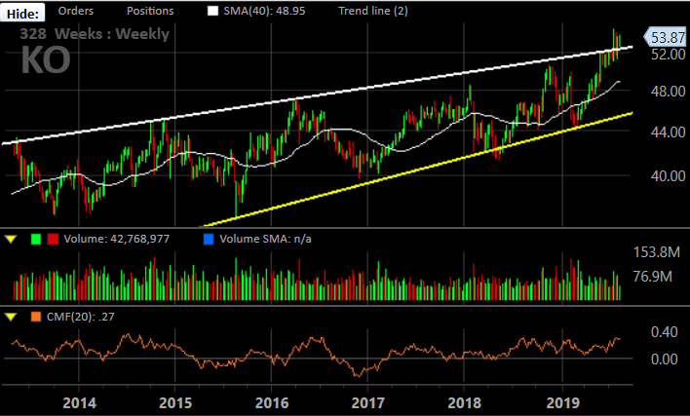Click the 0.40 CMF axis label
Image resolution: width=690 pixels, height=416 pixels.
(665, 332)
